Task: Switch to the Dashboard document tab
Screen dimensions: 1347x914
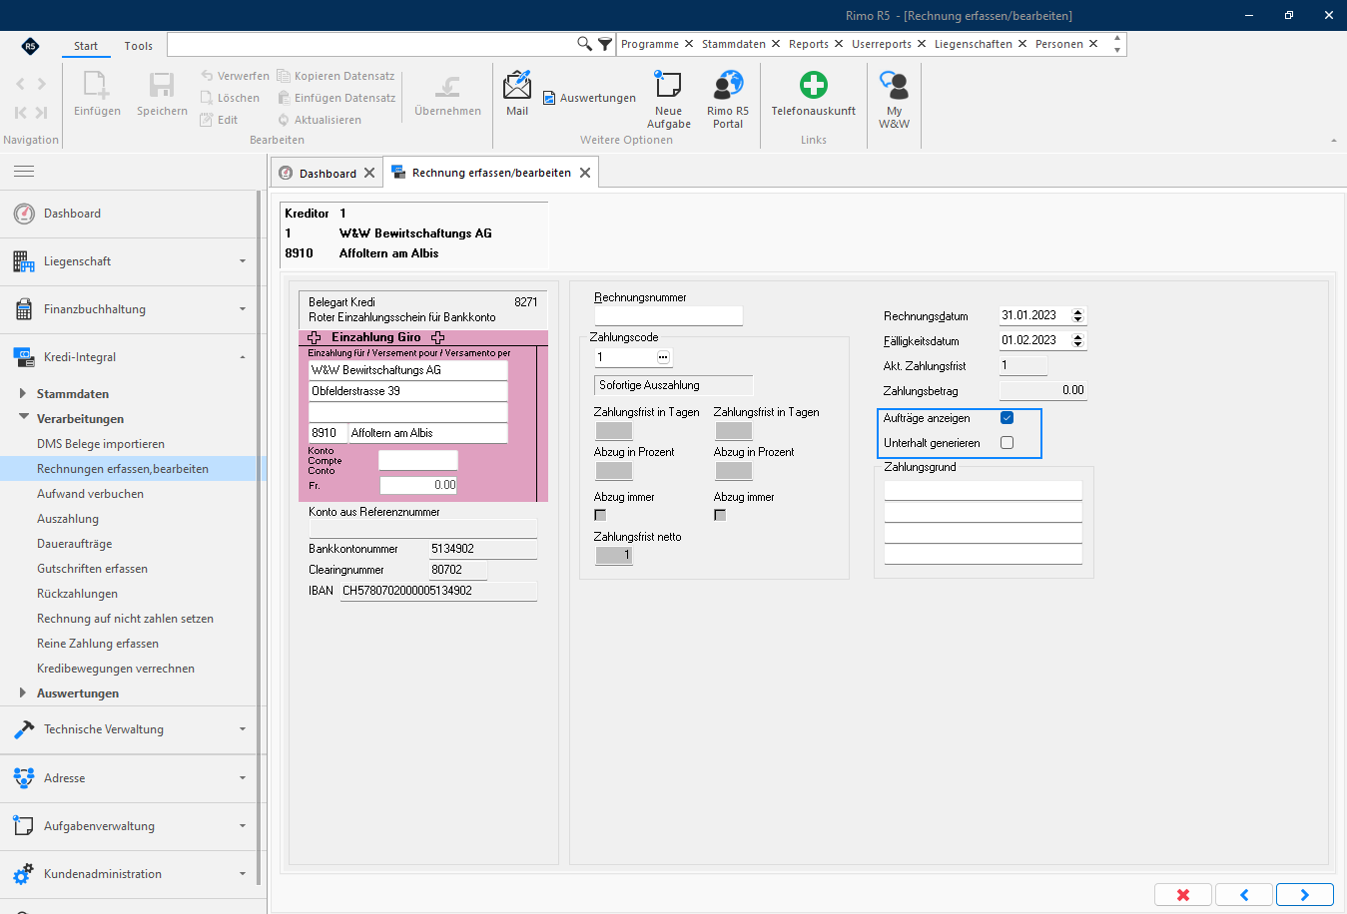Action: [328, 173]
